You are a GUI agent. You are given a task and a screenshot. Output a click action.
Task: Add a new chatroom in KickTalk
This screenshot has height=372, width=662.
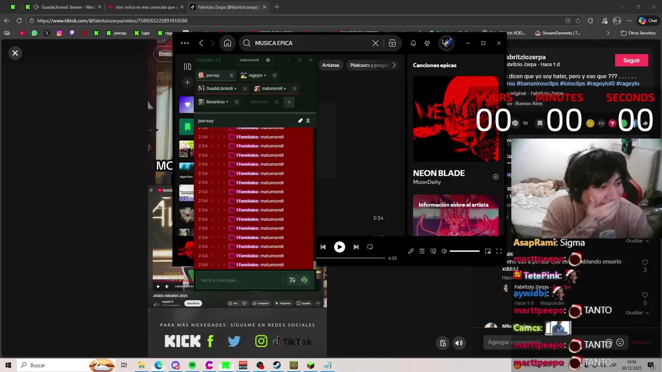click(289, 102)
